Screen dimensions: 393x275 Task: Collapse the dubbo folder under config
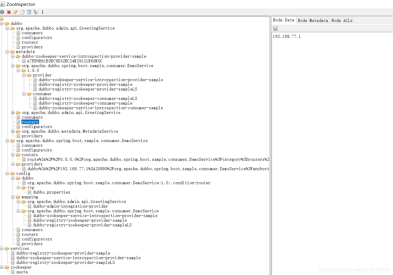(13, 178)
